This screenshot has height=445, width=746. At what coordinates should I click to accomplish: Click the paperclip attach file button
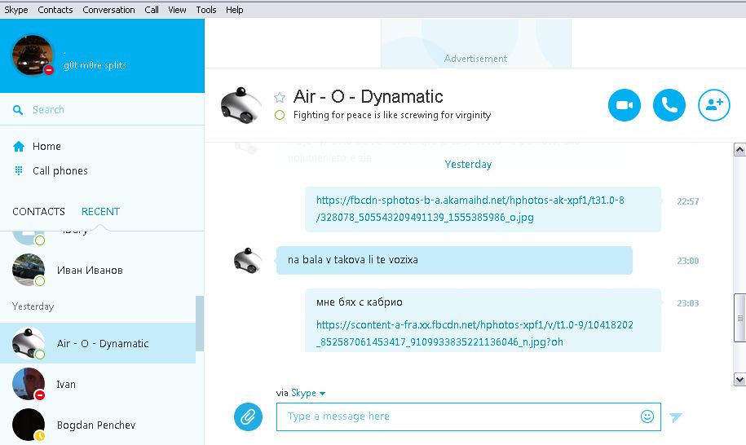(248, 417)
